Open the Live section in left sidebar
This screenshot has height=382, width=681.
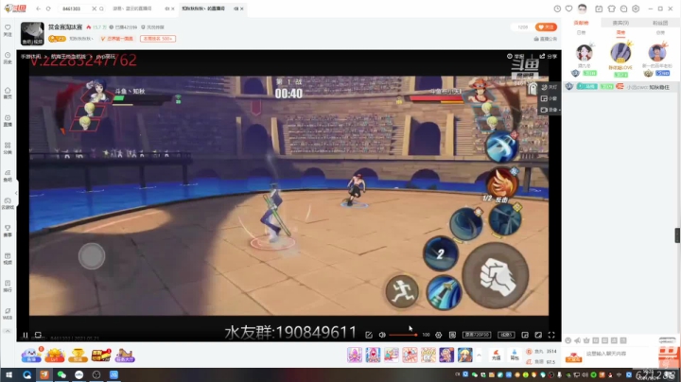(8, 121)
